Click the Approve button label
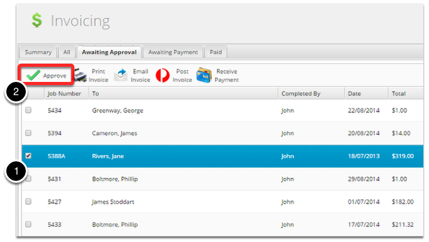Screen dimensions: 429x242 [x=54, y=76]
